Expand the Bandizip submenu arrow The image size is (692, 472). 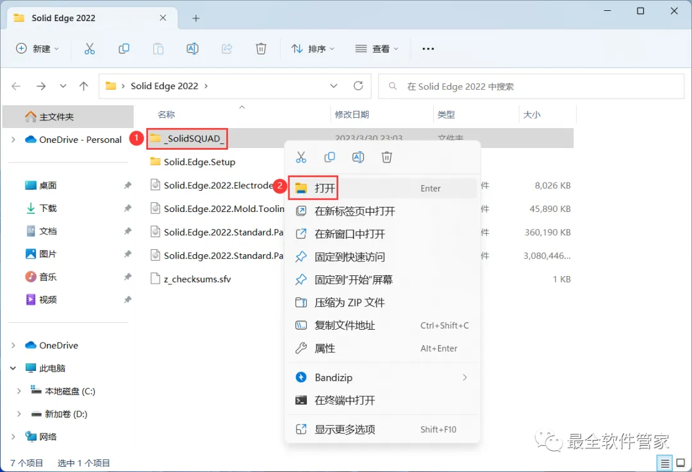(x=465, y=378)
